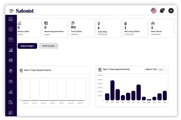The height and width of the screenshot is (120, 181).
Task: Switch to the Staff Insight tab
Action: tap(48, 46)
